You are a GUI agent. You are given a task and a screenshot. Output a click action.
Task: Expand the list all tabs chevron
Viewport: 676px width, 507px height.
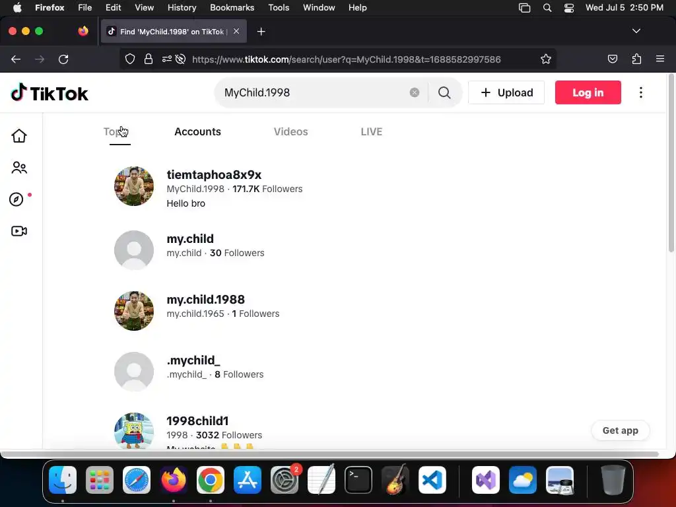coord(636,31)
